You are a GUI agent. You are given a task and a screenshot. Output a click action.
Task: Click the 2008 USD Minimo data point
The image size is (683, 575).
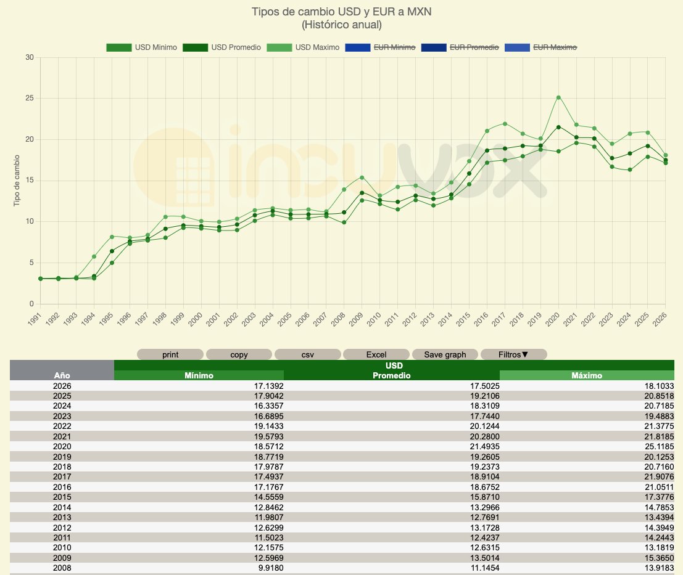point(344,222)
